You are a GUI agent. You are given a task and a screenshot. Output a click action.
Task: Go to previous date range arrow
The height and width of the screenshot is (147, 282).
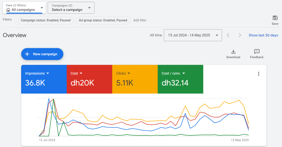228,35
